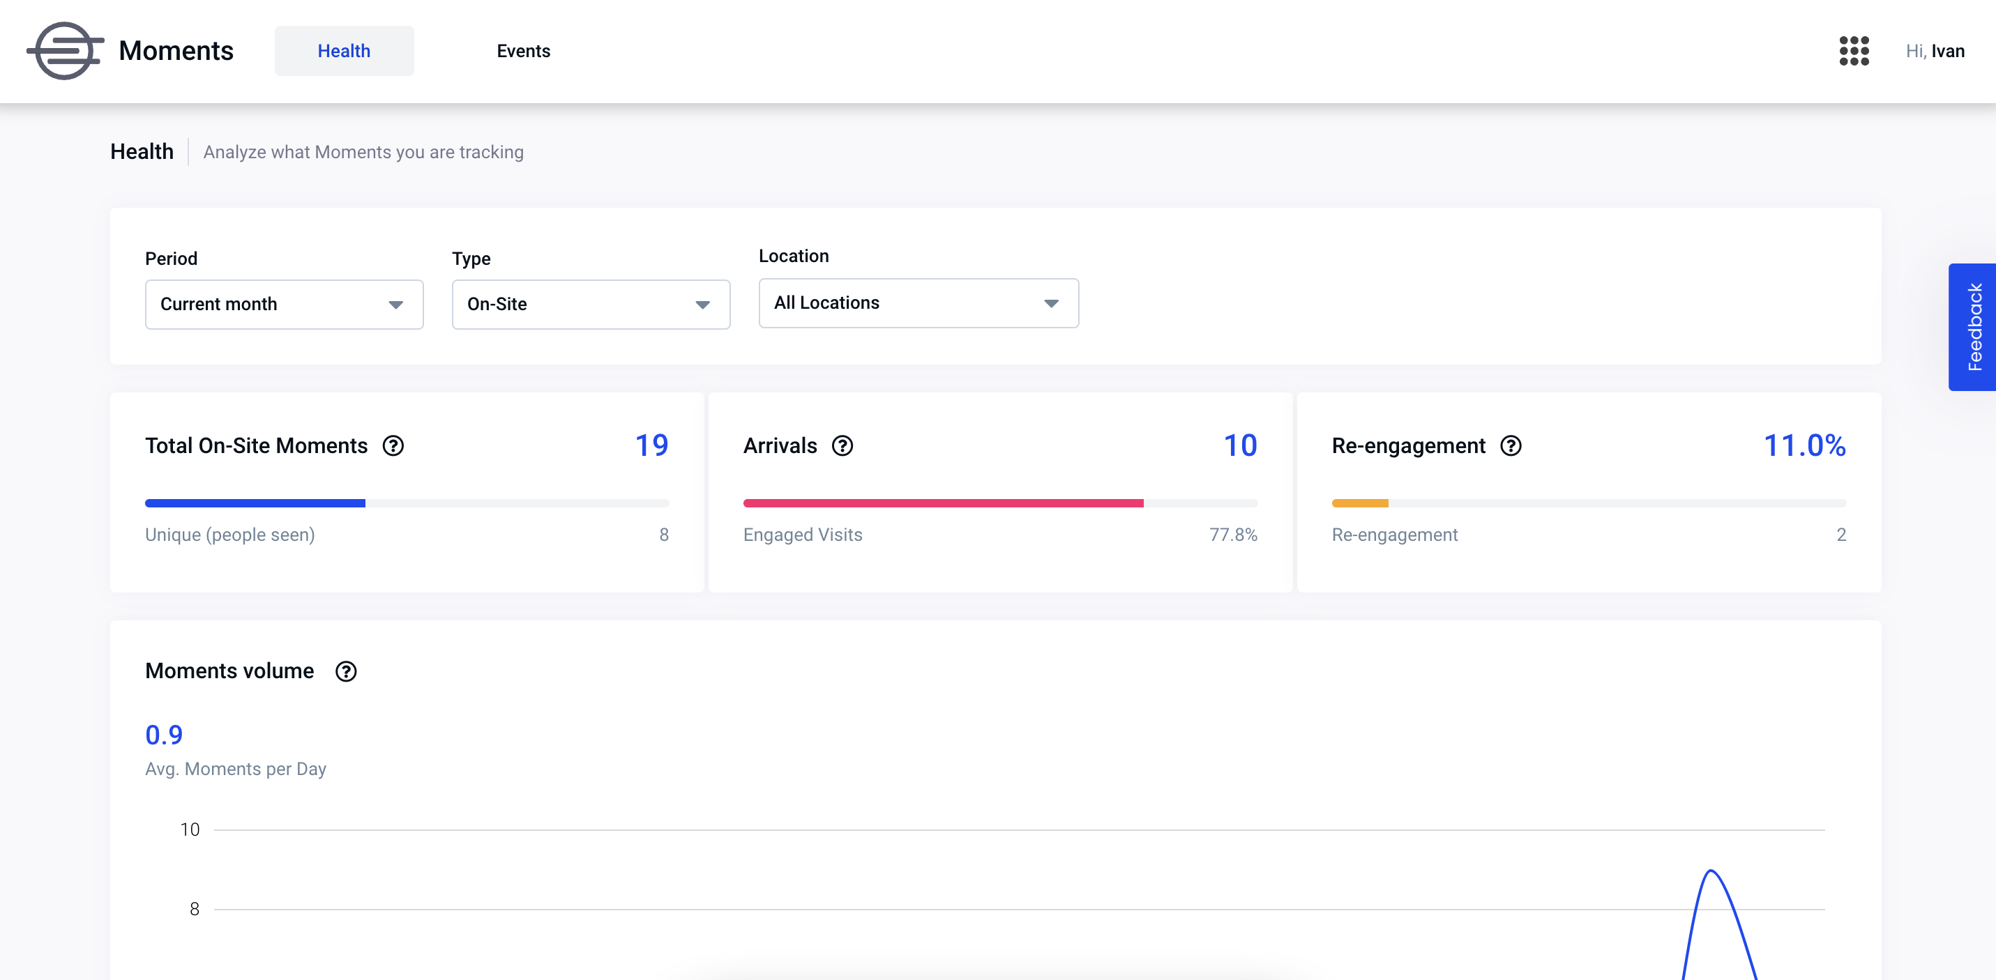Open the apps grid launcher
This screenshot has height=980, width=1996.
tap(1854, 51)
